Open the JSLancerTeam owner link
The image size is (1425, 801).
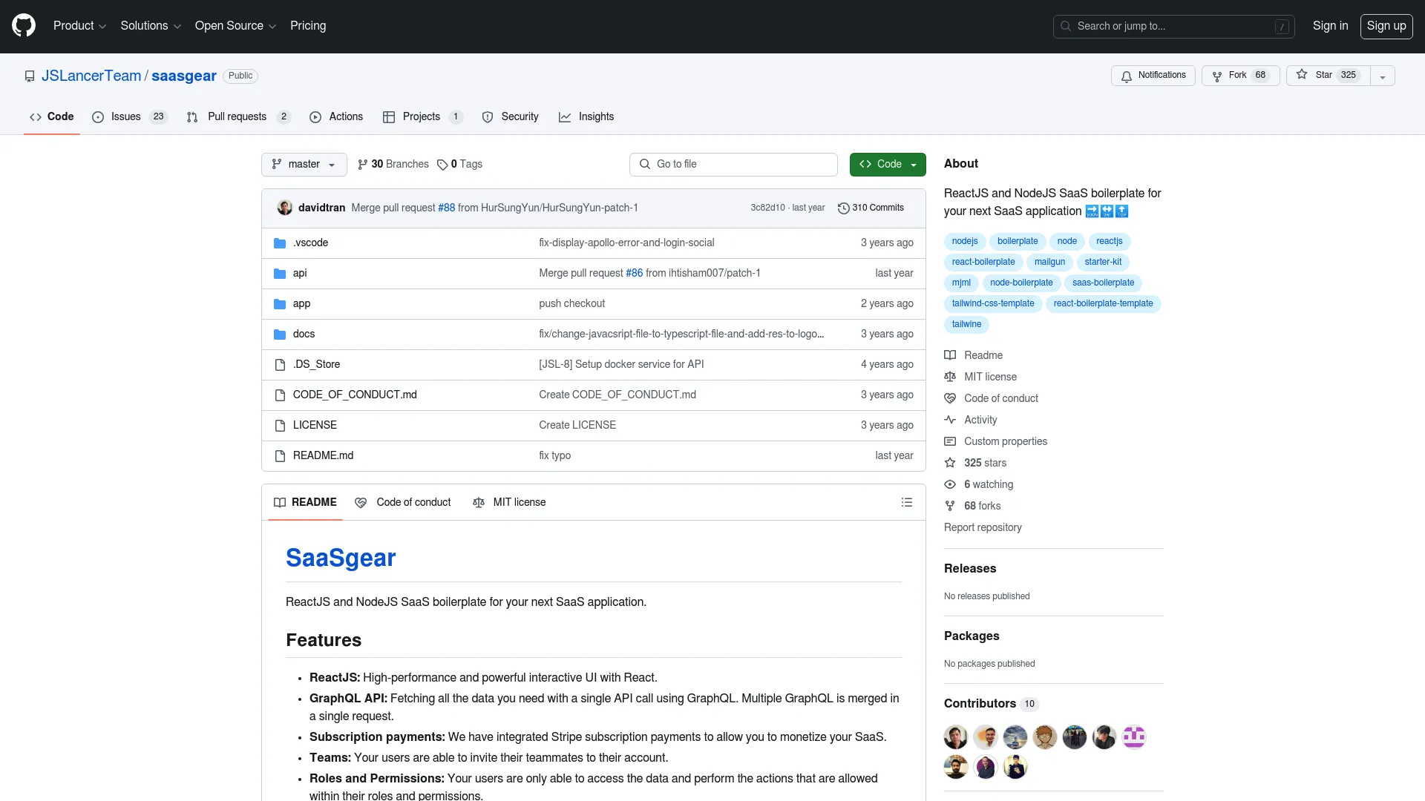point(91,76)
